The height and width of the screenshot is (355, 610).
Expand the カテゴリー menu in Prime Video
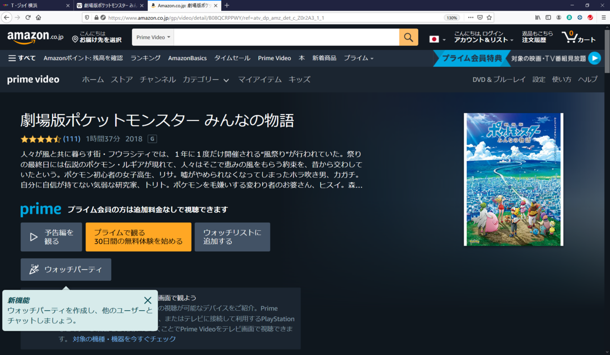click(206, 79)
